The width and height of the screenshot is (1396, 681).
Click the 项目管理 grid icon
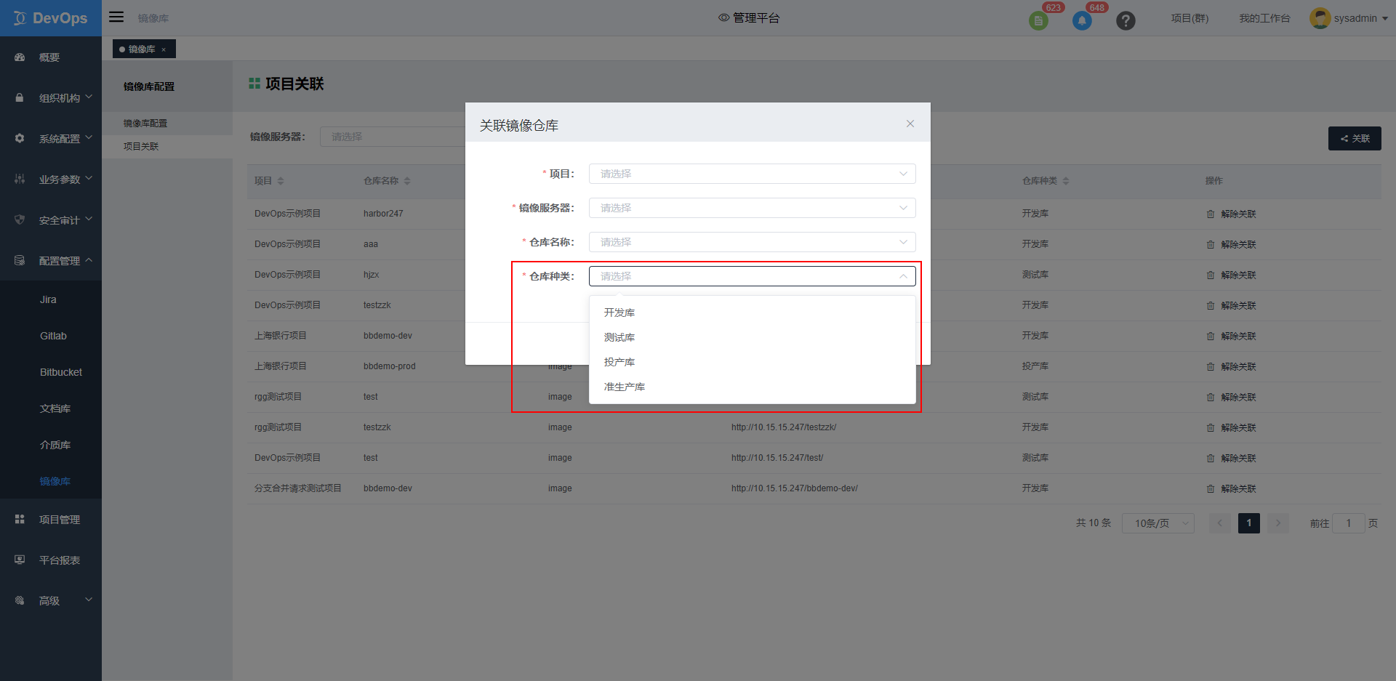click(x=20, y=519)
